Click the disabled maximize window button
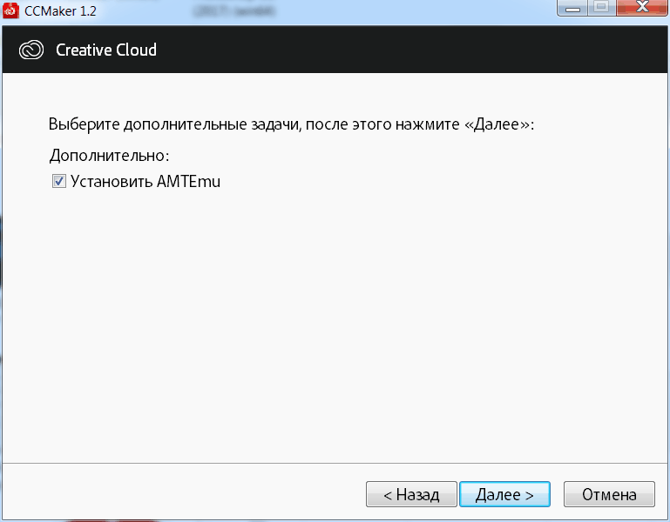670x522 pixels. [600, 9]
